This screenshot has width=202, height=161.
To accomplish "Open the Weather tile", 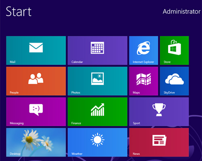I will coord(97,142).
